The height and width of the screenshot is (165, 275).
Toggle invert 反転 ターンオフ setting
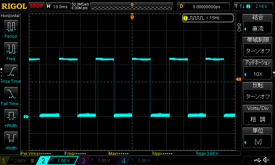tap(257, 96)
